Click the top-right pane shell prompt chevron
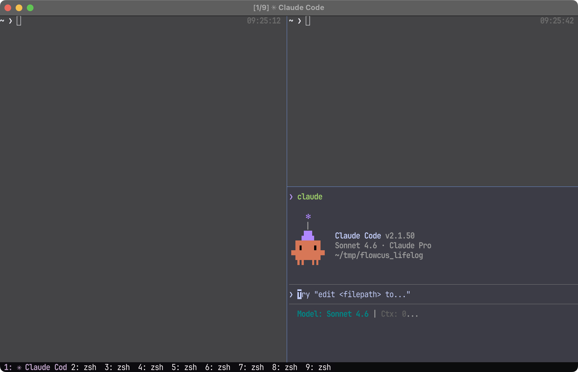 [x=299, y=21]
